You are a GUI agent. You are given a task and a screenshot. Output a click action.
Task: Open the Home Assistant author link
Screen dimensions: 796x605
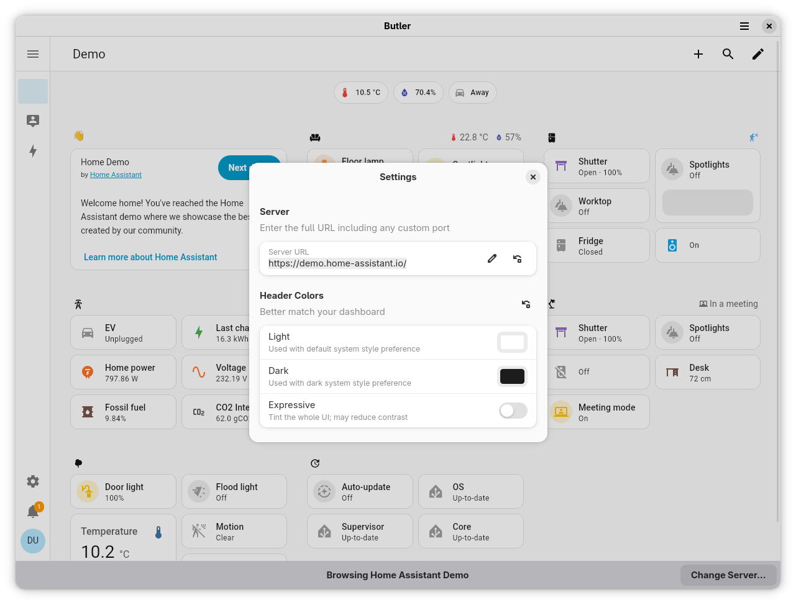(x=116, y=175)
